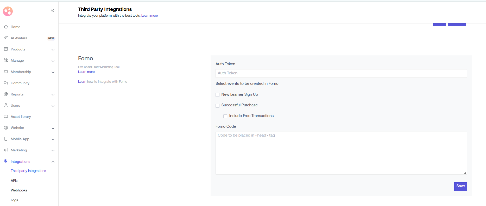This screenshot has width=486, height=206.
Task: Click into the Auth Token field
Action: [x=341, y=73]
